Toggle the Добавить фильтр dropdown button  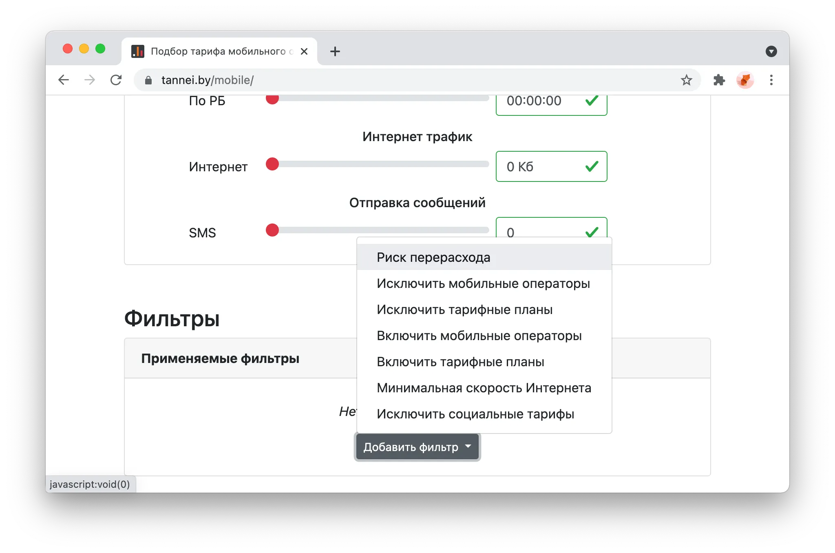tap(417, 447)
